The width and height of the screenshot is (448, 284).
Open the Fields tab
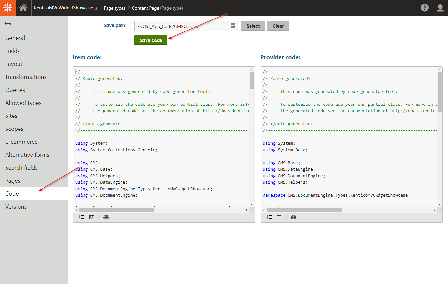[34, 51]
